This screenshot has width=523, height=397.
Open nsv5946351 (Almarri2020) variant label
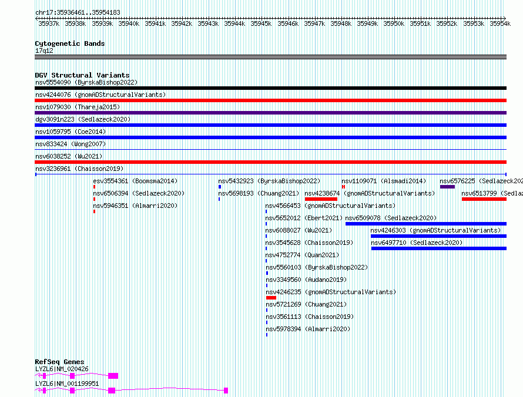pyautogui.click(x=135, y=206)
